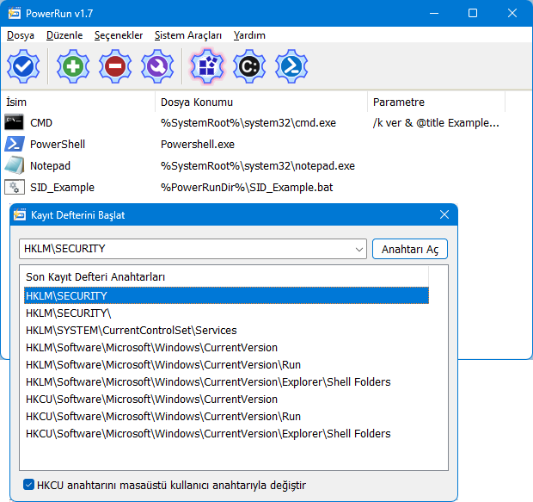Select HKCU\Software\Microsoft\Windows\CurrentVersion key
533x502 pixels.
tap(226, 400)
